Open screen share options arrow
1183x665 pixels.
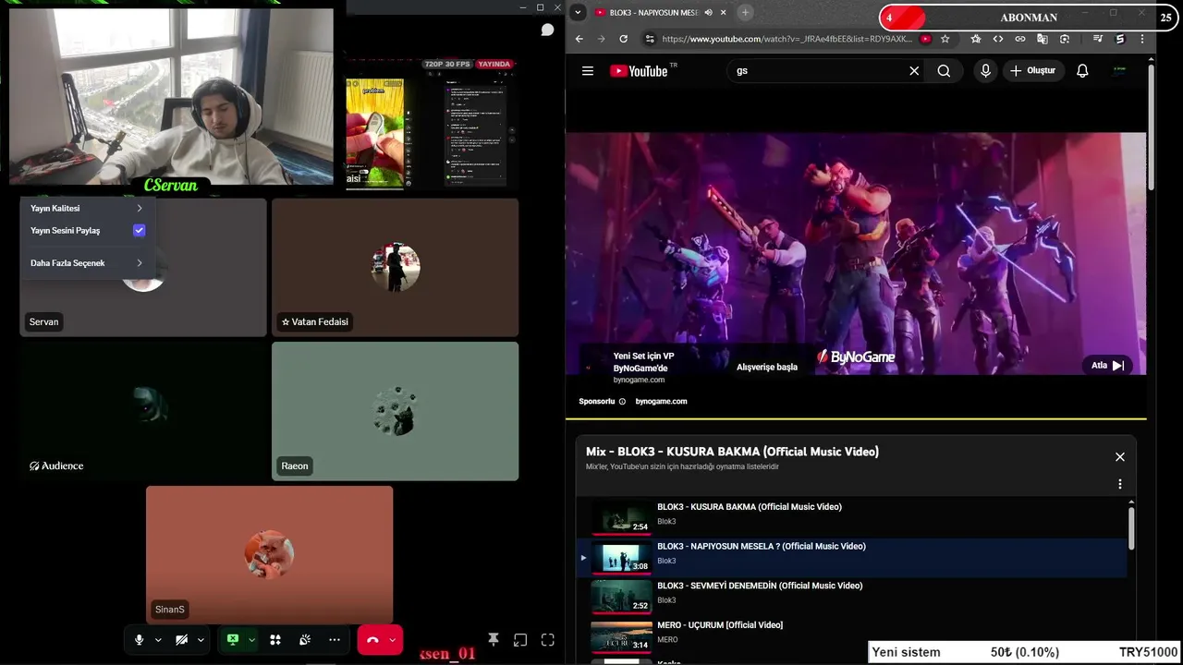pos(252,639)
